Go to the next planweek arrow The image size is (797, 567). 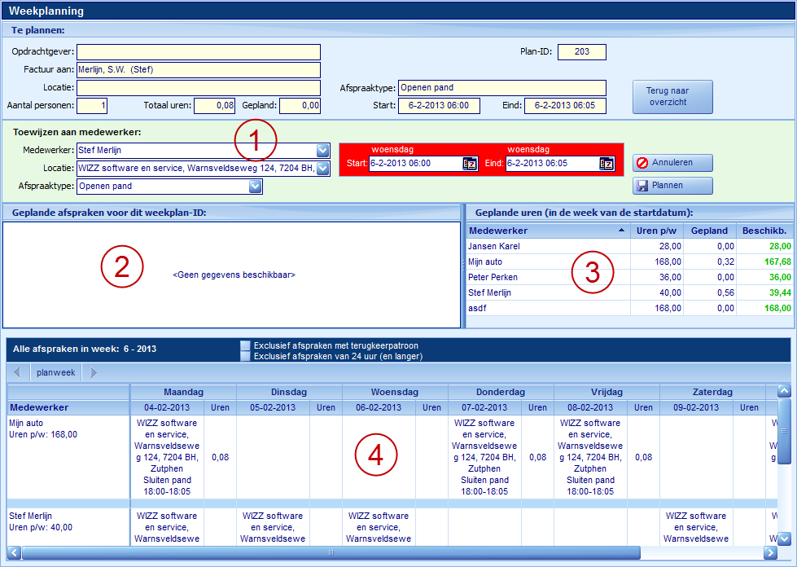[x=93, y=372]
